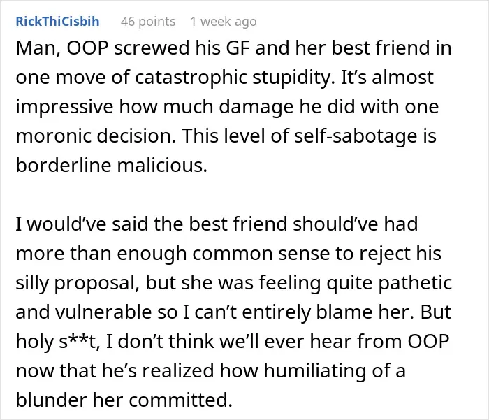The width and height of the screenshot is (489, 420).
Task: Click the line beginning 'silly proposal'
Action: click(234, 283)
